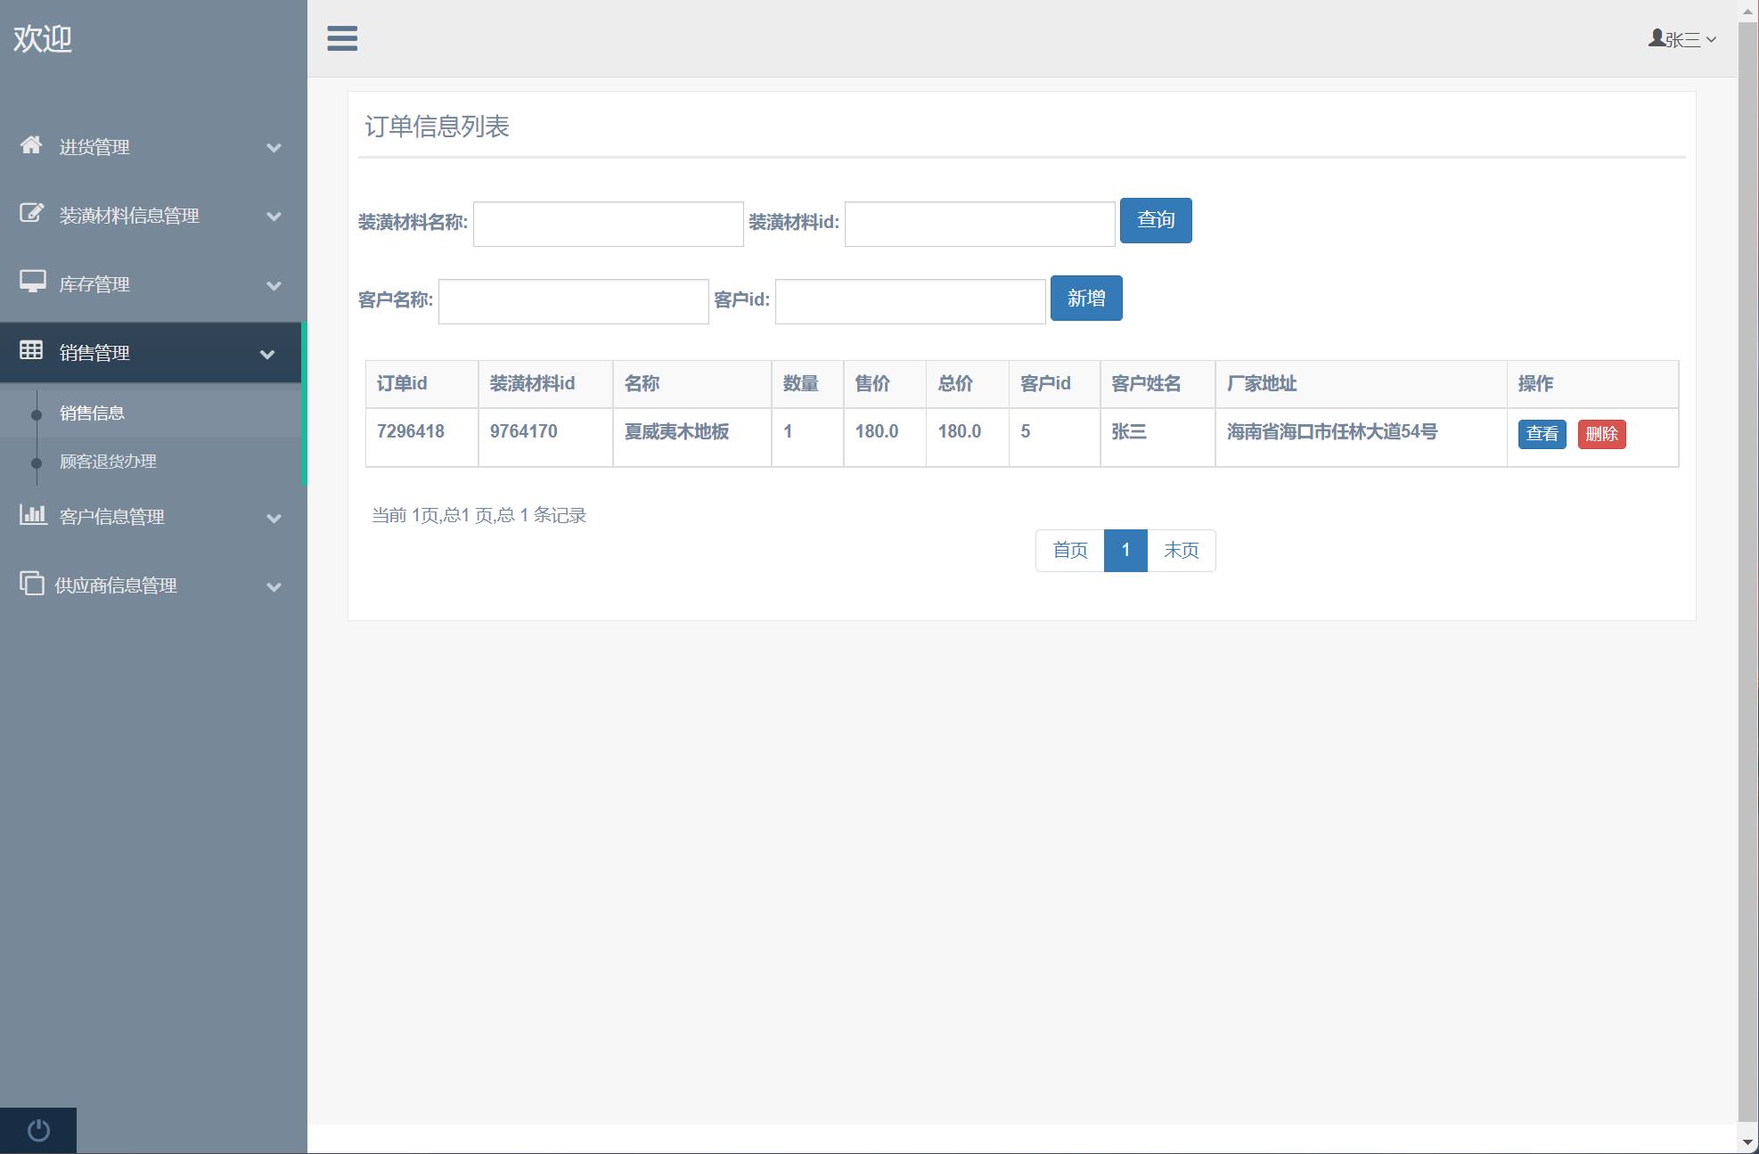This screenshot has width=1759, height=1154.
Task: Select the 库存管理 monitor icon
Action: (x=32, y=283)
